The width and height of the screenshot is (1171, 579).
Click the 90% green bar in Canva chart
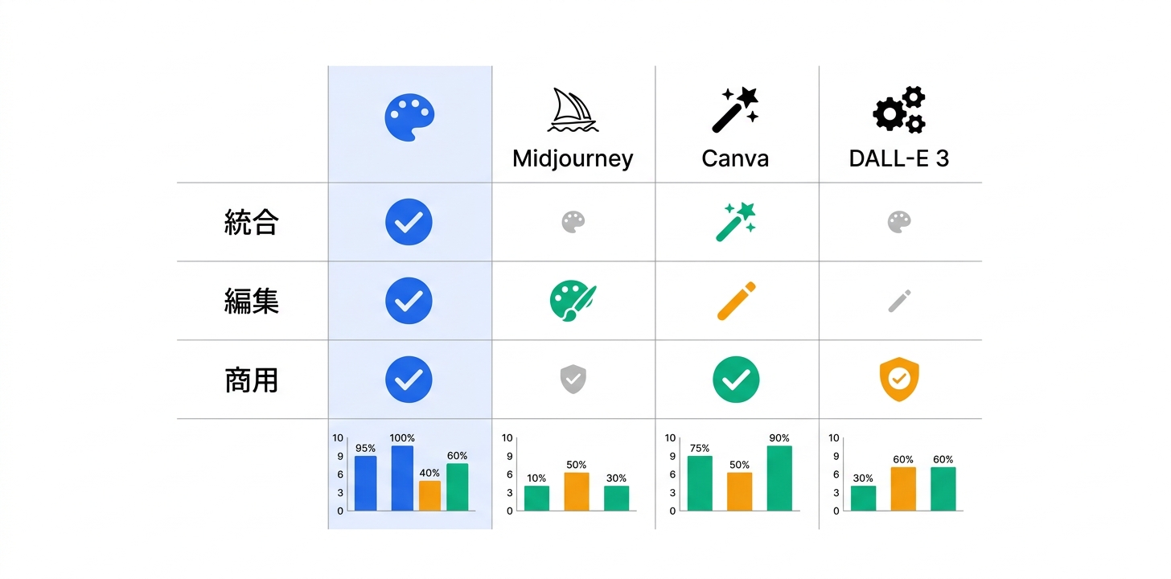(x=779, y=478)
